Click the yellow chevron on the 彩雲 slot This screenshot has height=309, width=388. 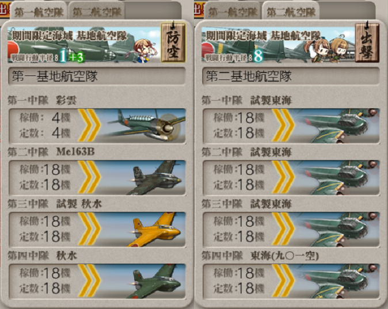89,125
